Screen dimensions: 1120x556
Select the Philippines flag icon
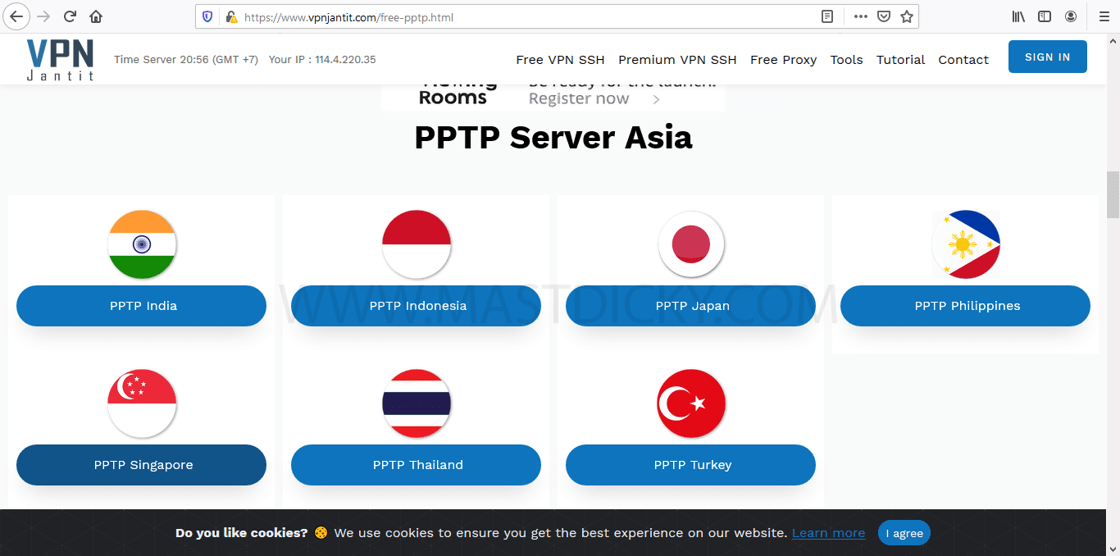966,244
